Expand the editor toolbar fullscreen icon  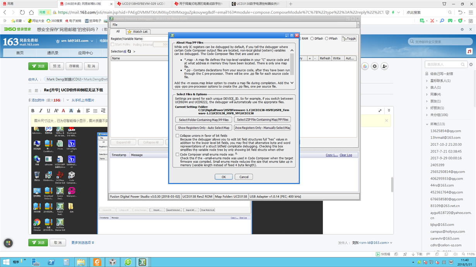[x=380, y=111]
